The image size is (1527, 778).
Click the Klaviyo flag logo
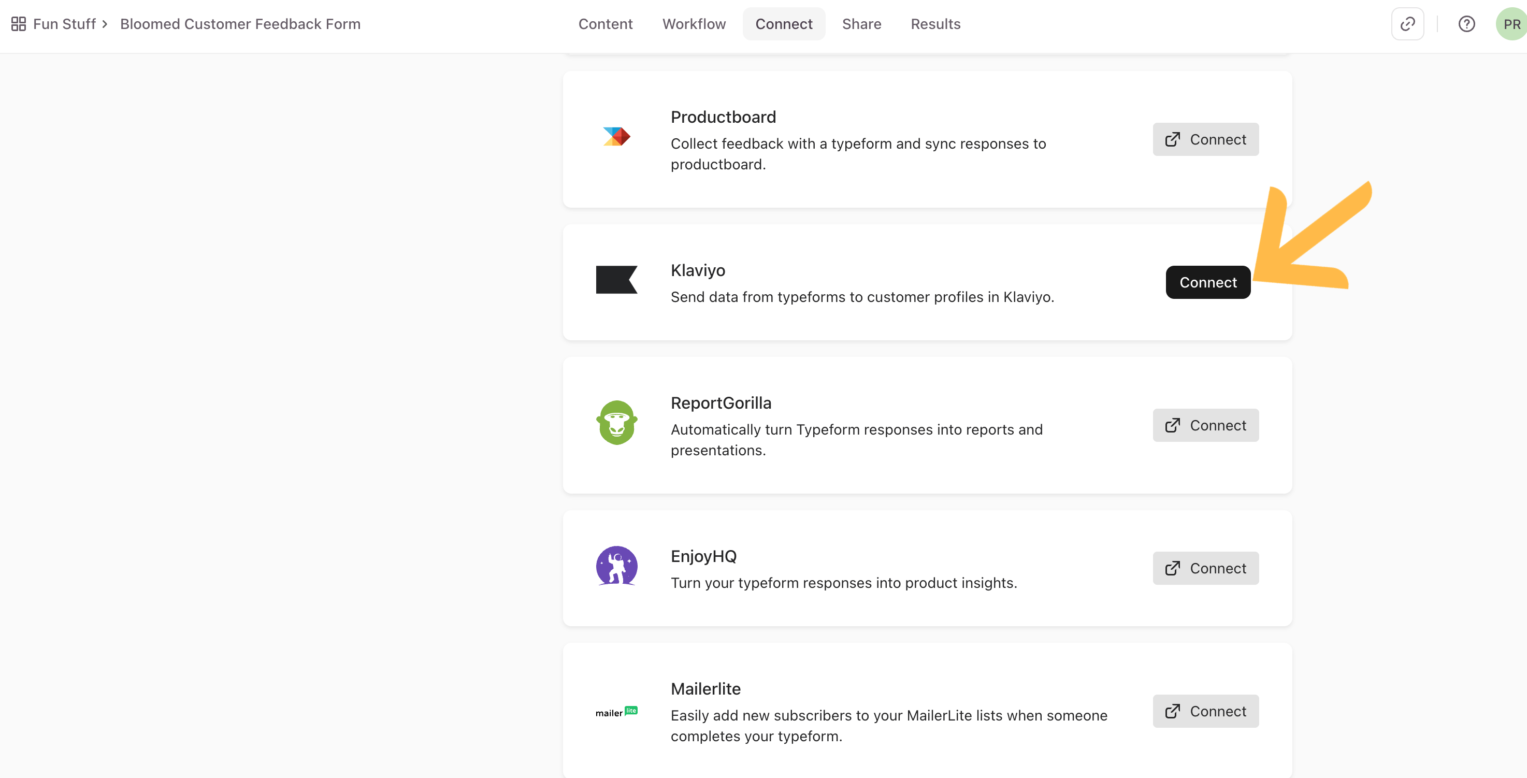(616, 279)
